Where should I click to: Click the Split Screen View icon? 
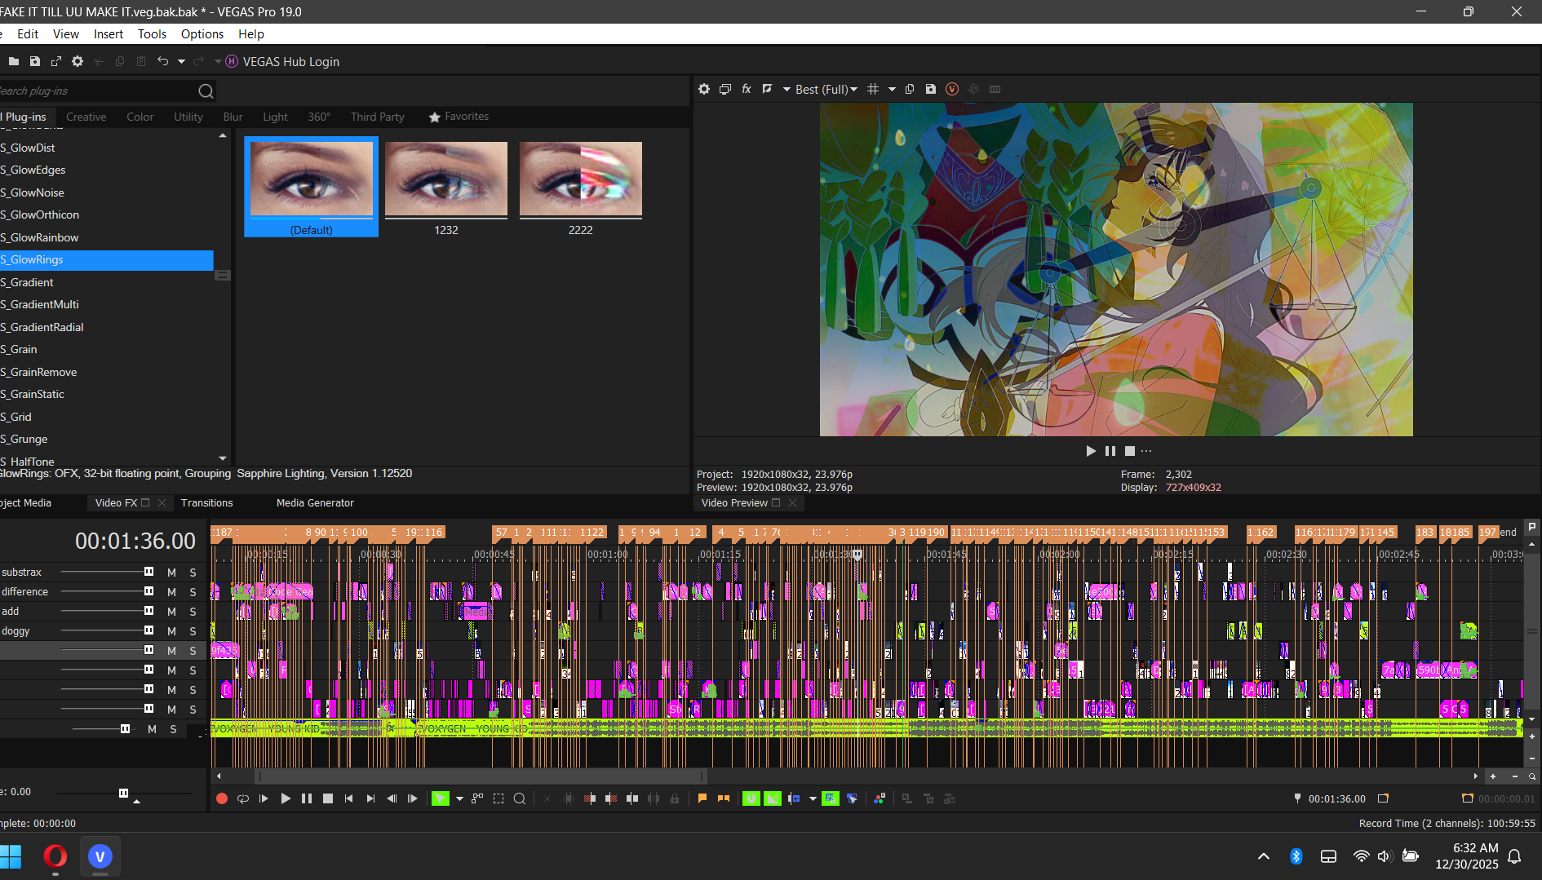[x=767, y=89]
